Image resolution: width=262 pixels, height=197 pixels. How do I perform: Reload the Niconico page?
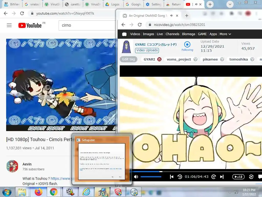coord(140,25)
